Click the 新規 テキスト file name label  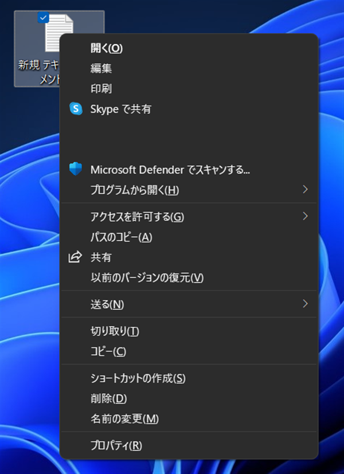click(x=38, y=72)
